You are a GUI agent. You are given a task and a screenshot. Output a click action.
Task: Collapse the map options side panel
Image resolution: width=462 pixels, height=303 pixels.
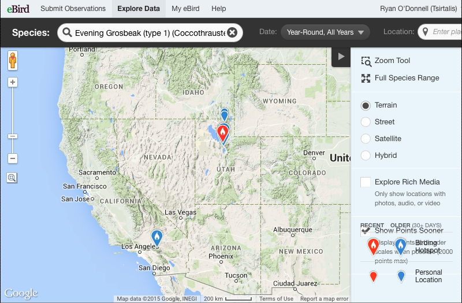click(341, 56)
